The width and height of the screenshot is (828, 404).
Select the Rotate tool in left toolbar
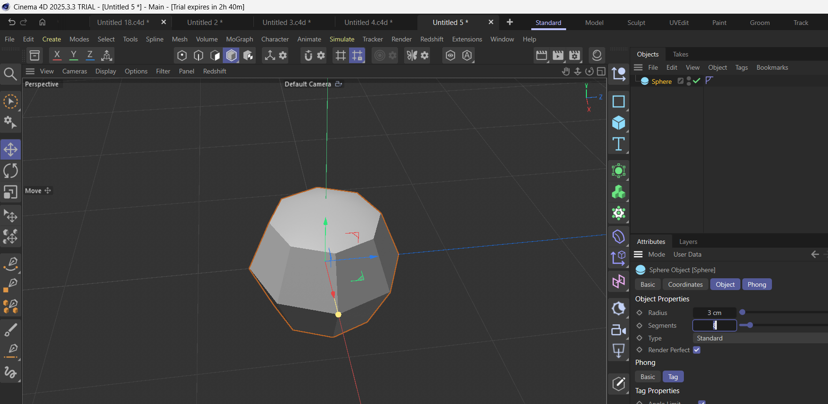10,171
